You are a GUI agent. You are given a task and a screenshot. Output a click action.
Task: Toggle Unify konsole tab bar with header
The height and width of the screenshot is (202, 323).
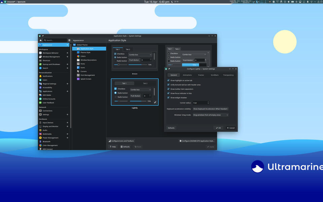(x=184, y=85)
